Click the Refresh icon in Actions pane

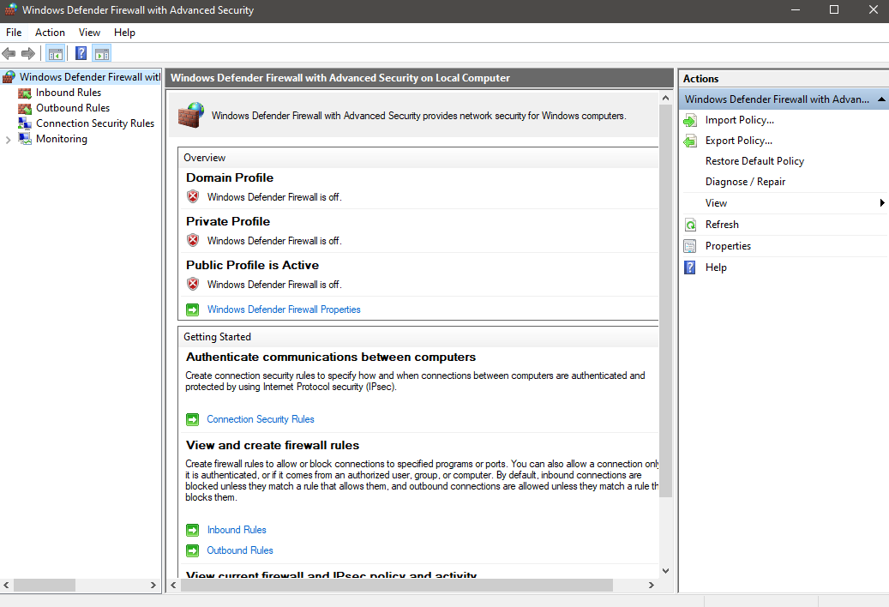click(x=690, y=225)
